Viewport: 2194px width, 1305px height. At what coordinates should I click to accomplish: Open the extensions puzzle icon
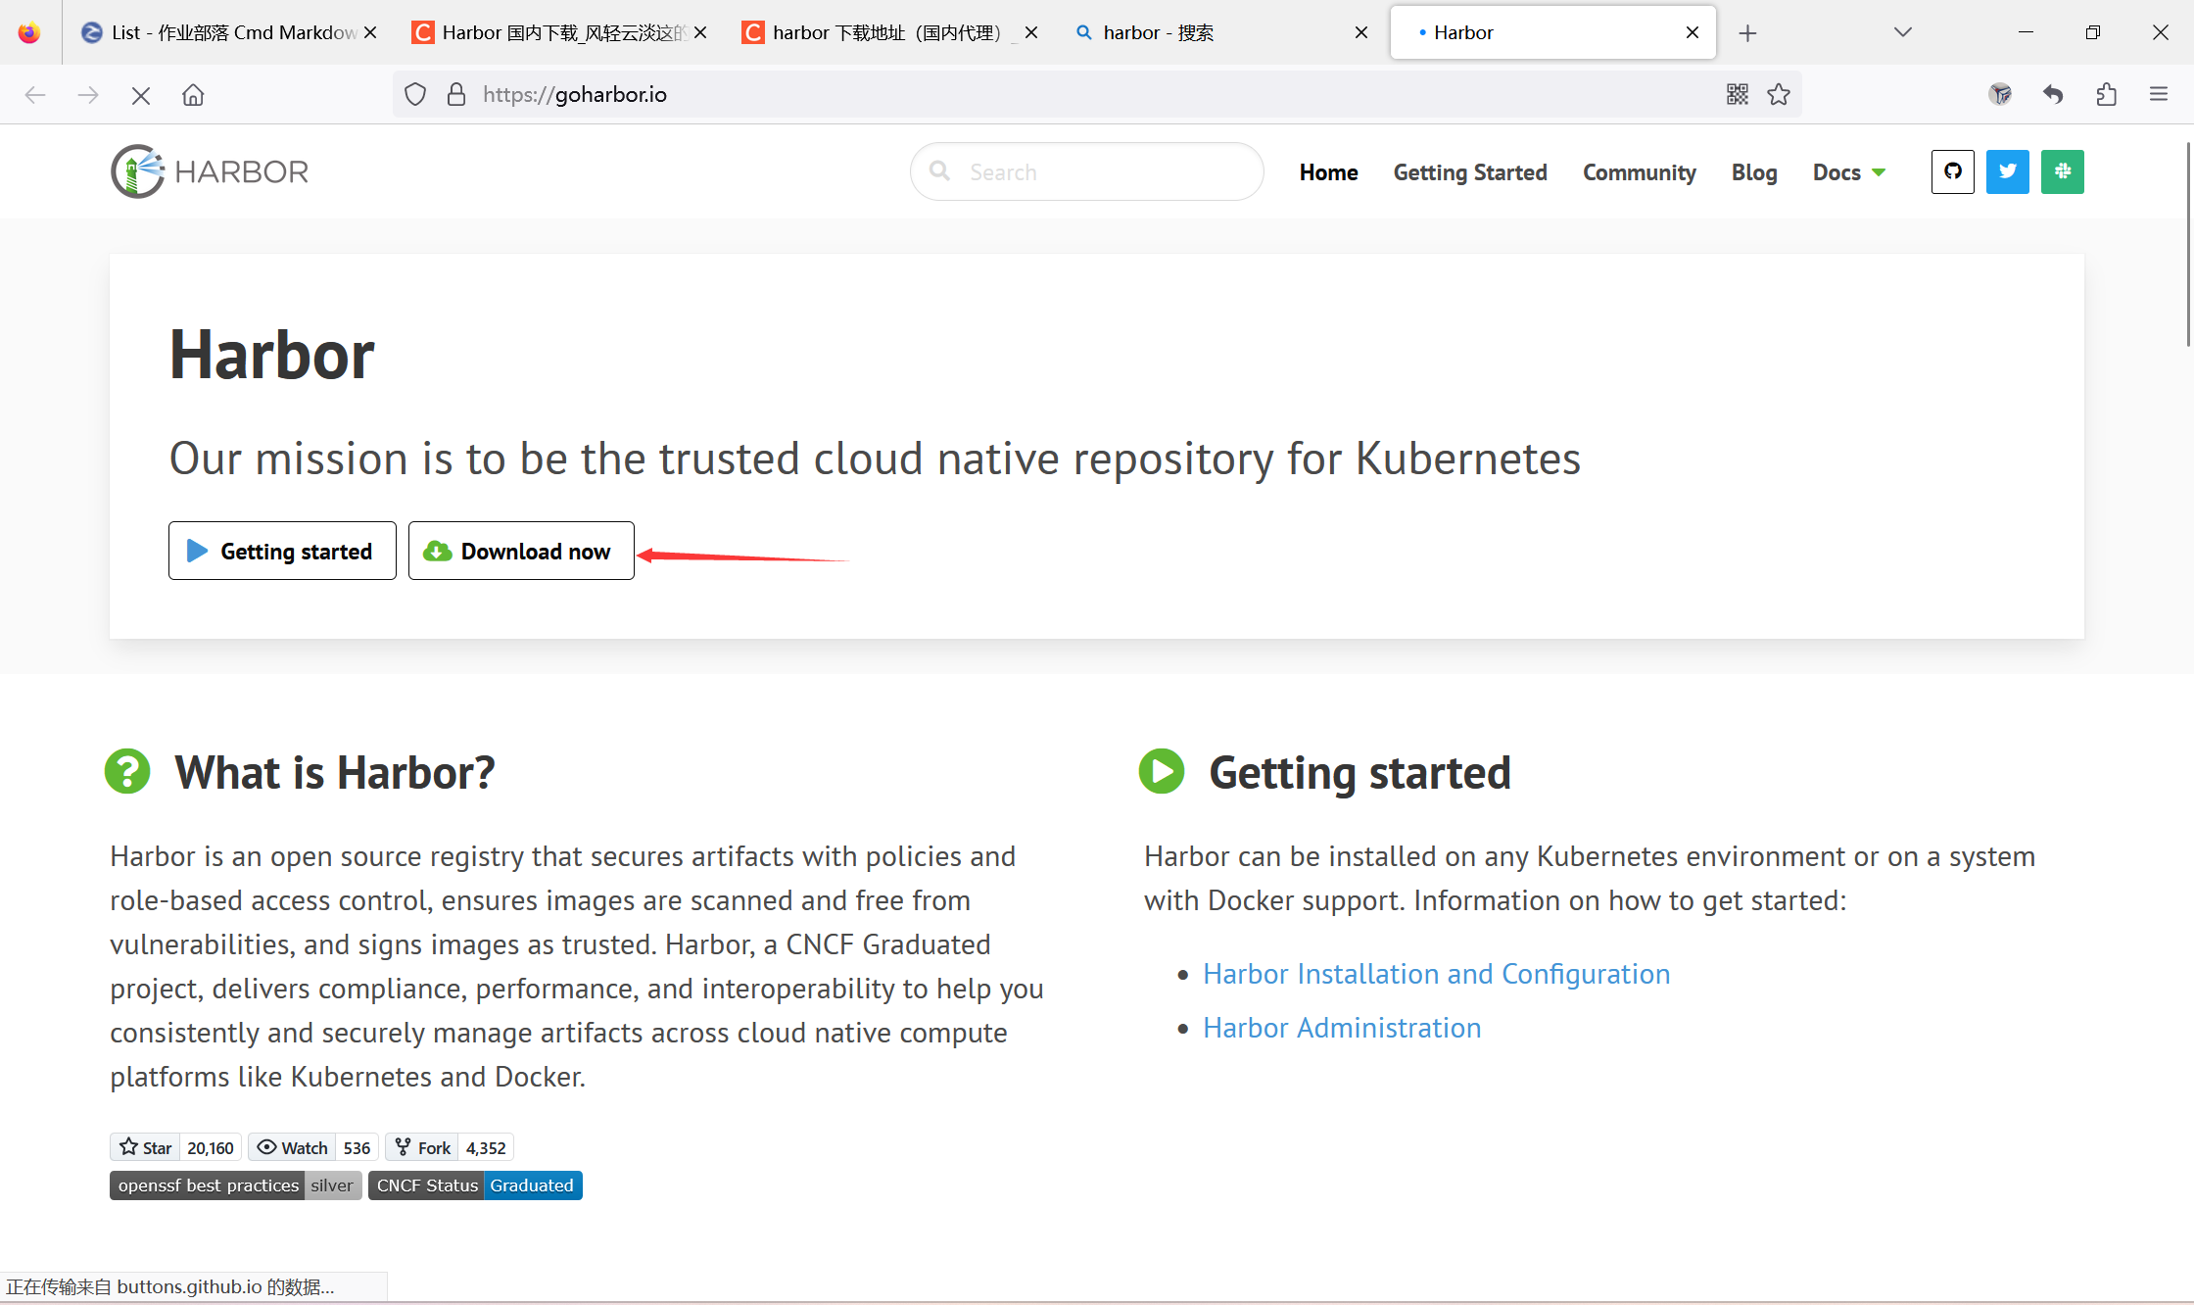(2106, 94)
